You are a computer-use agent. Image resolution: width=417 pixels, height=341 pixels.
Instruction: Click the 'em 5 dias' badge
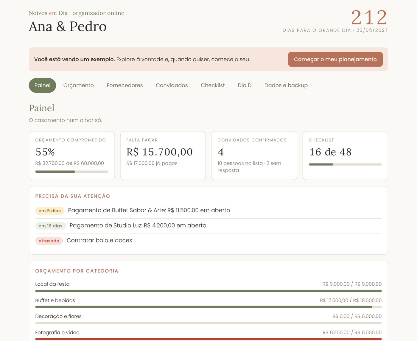[50, 211]
